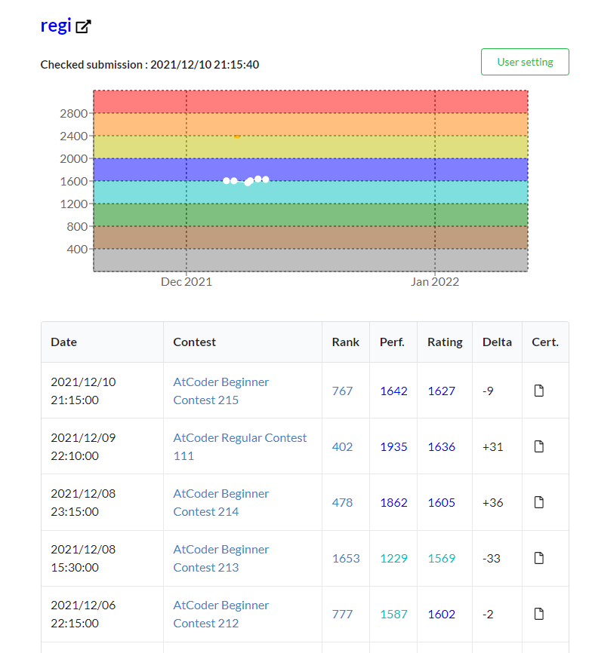This screenshot has height=653, width=592.
Task: Click rank 402 link
Action: point(342,447)
